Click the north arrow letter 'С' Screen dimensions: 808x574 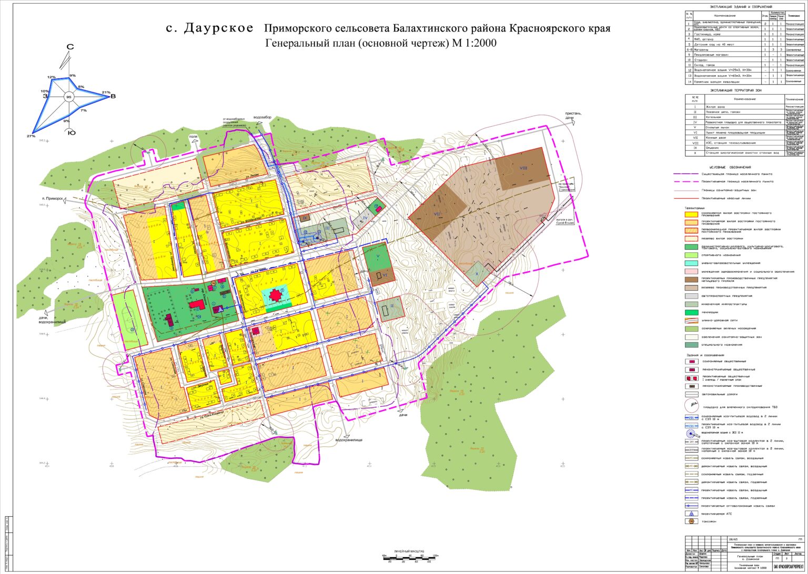70,47
